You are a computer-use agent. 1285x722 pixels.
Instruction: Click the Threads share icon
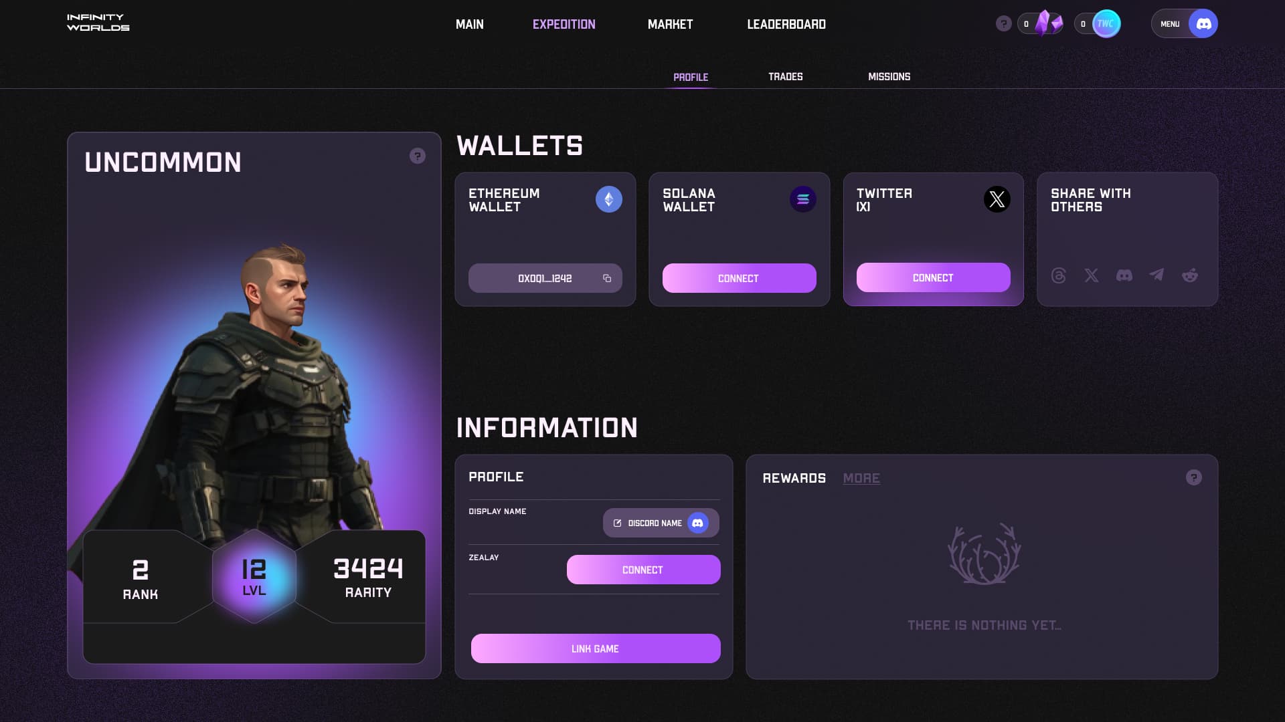point(1058,275)
